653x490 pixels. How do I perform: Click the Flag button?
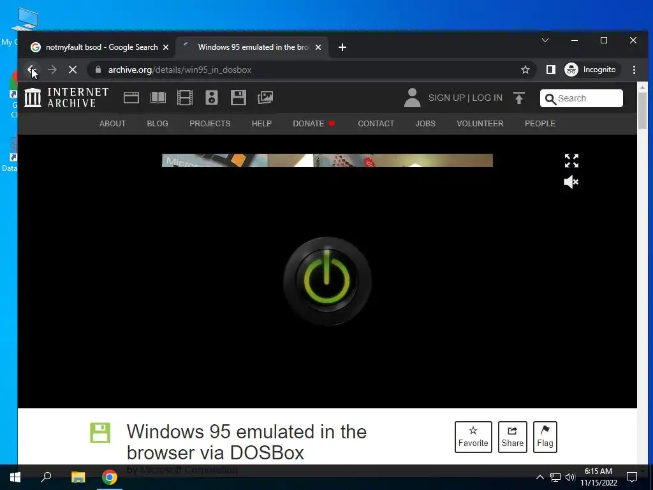(x=545, y=436)
